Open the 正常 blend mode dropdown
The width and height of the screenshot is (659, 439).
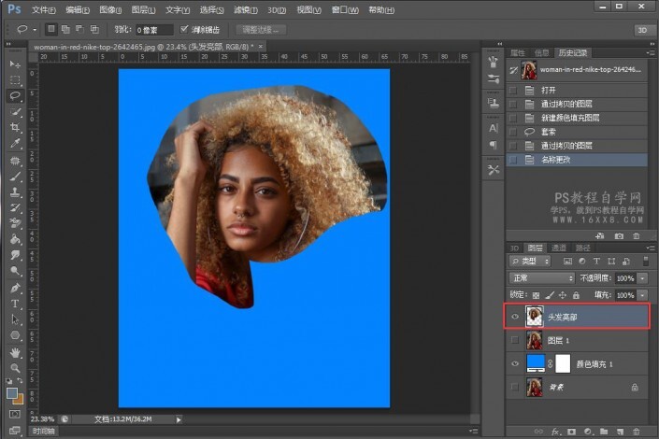pyautogui.click(x=541, y=278)
